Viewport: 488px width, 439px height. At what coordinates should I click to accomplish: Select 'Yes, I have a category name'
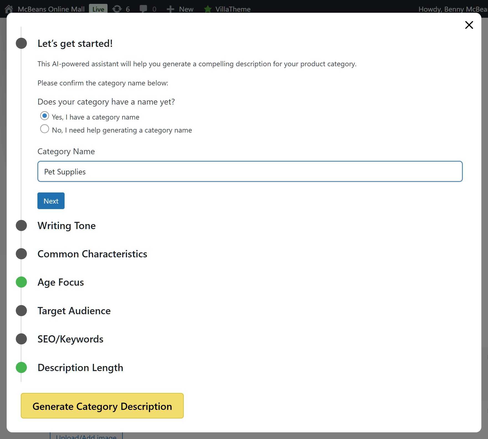click(45, 116)
